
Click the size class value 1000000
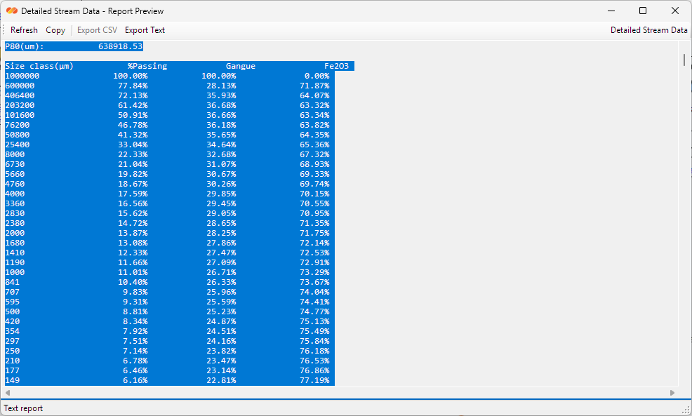pyautogui.click(x=22, y=76)
